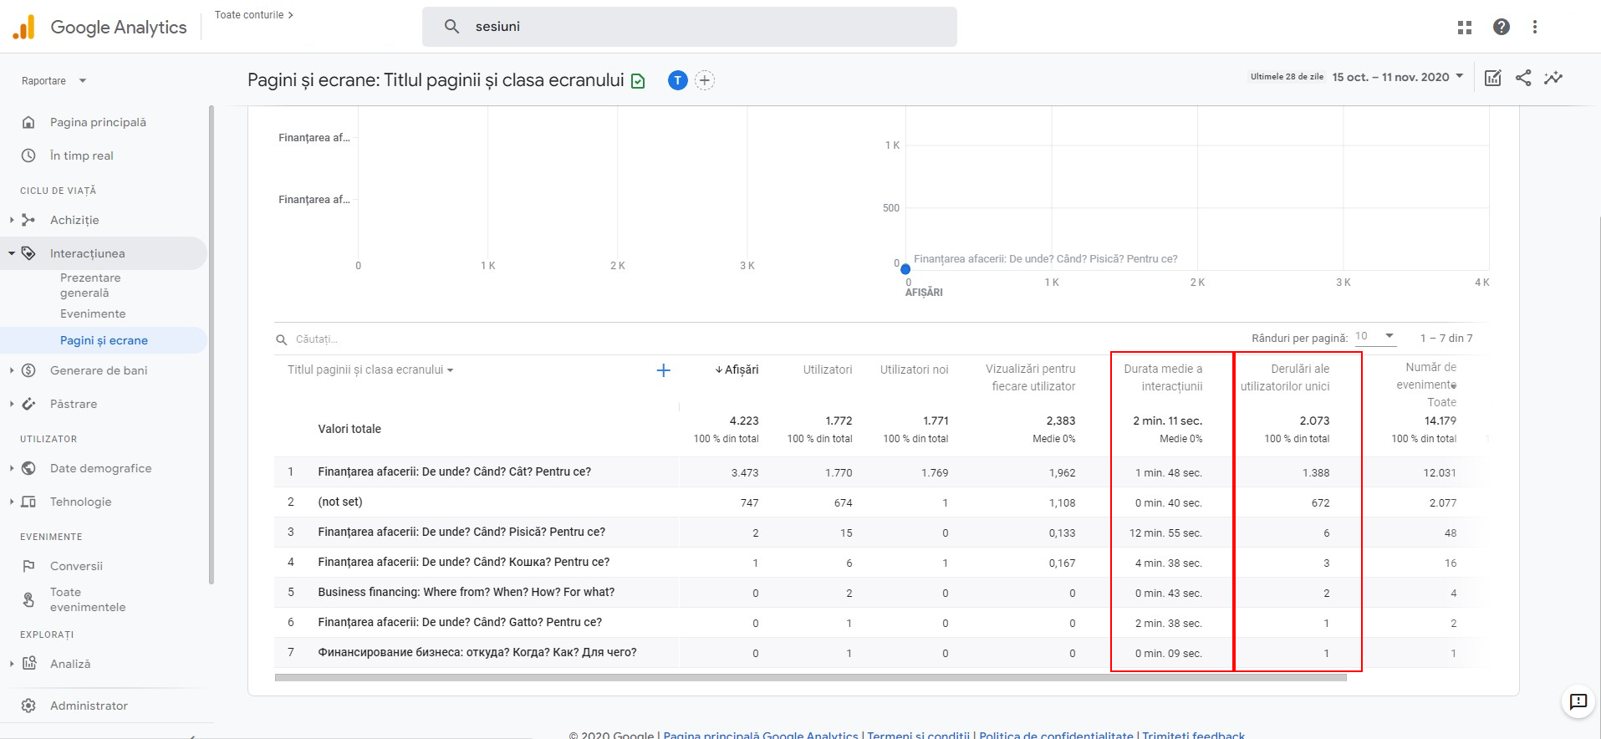1601x739 pixels.
Task: Click the green report status check icon
Action: coord(638,81)
